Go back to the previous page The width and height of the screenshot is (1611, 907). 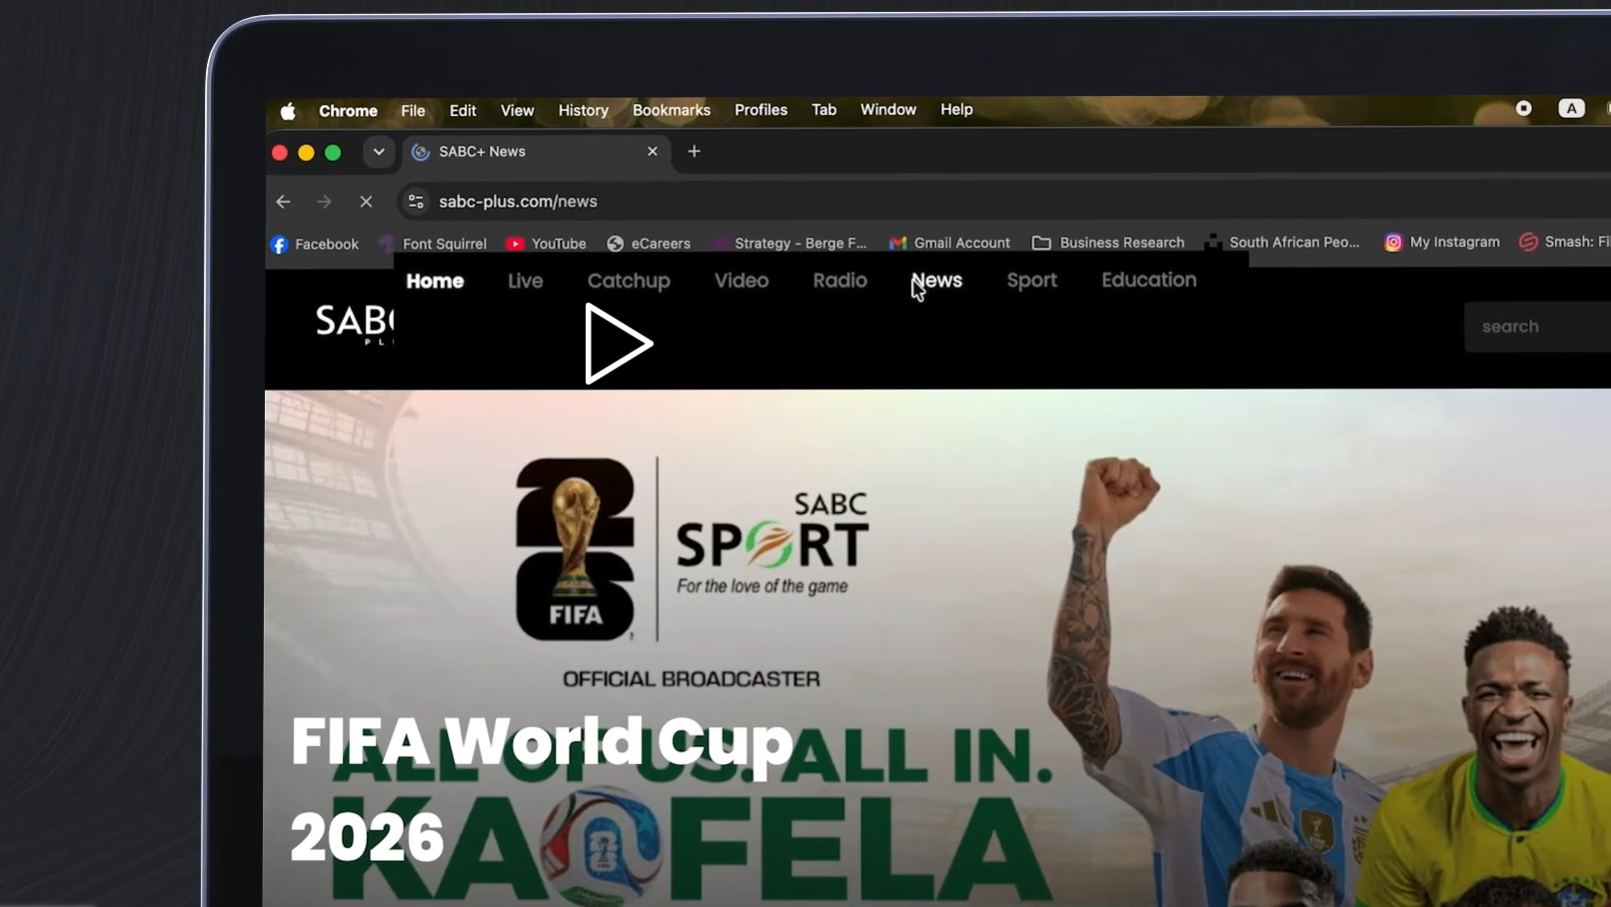(x=284, y=202)
